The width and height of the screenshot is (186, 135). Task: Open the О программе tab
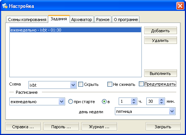click(x=126, y=19)
